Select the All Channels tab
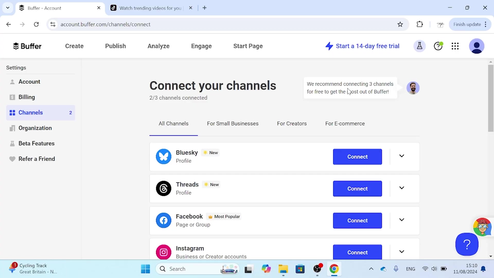 (x=173, y=124)
